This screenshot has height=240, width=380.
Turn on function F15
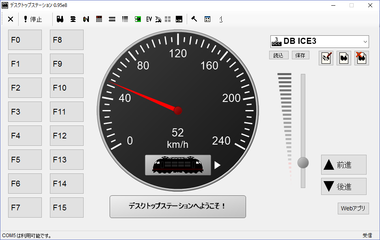[x=67, y=208]
